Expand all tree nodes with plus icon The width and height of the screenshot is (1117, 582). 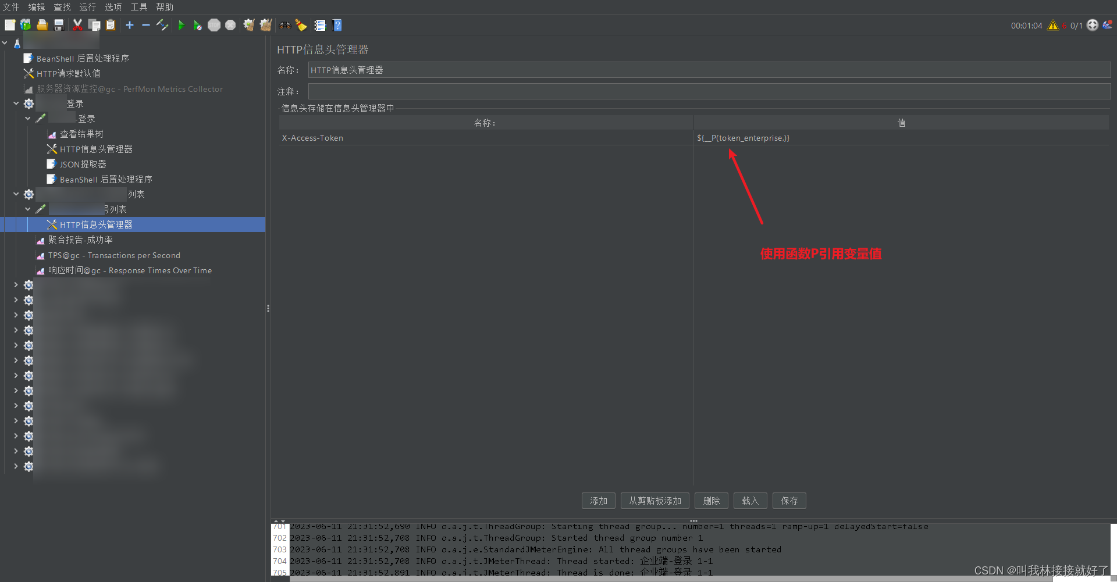130,25
